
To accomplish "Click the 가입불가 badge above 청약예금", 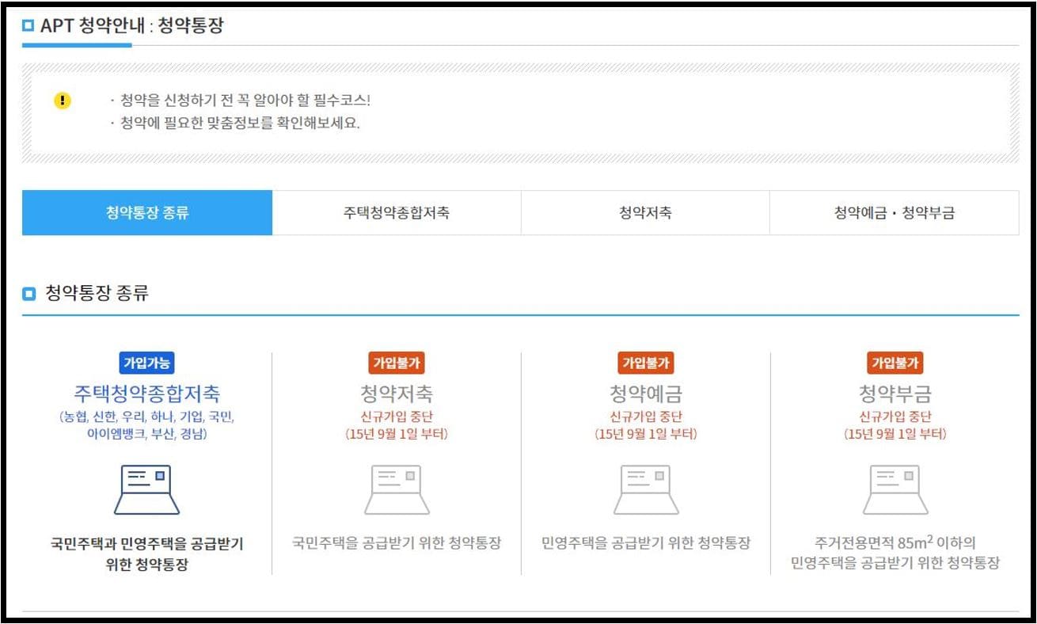I will pyautogui.click(x=646, y=363).
